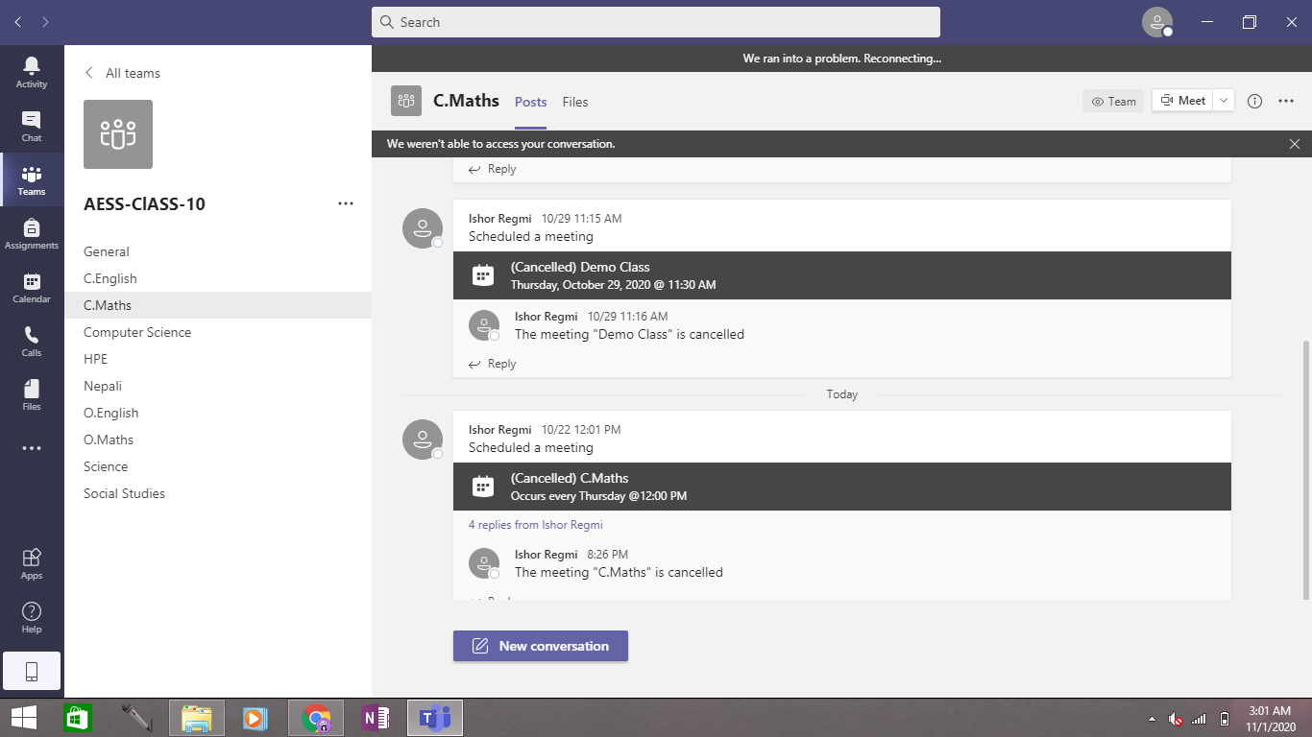This screenshot has width=1312, height=737.
Task: Open the Files section in sidebar
Action: (32, 395)
